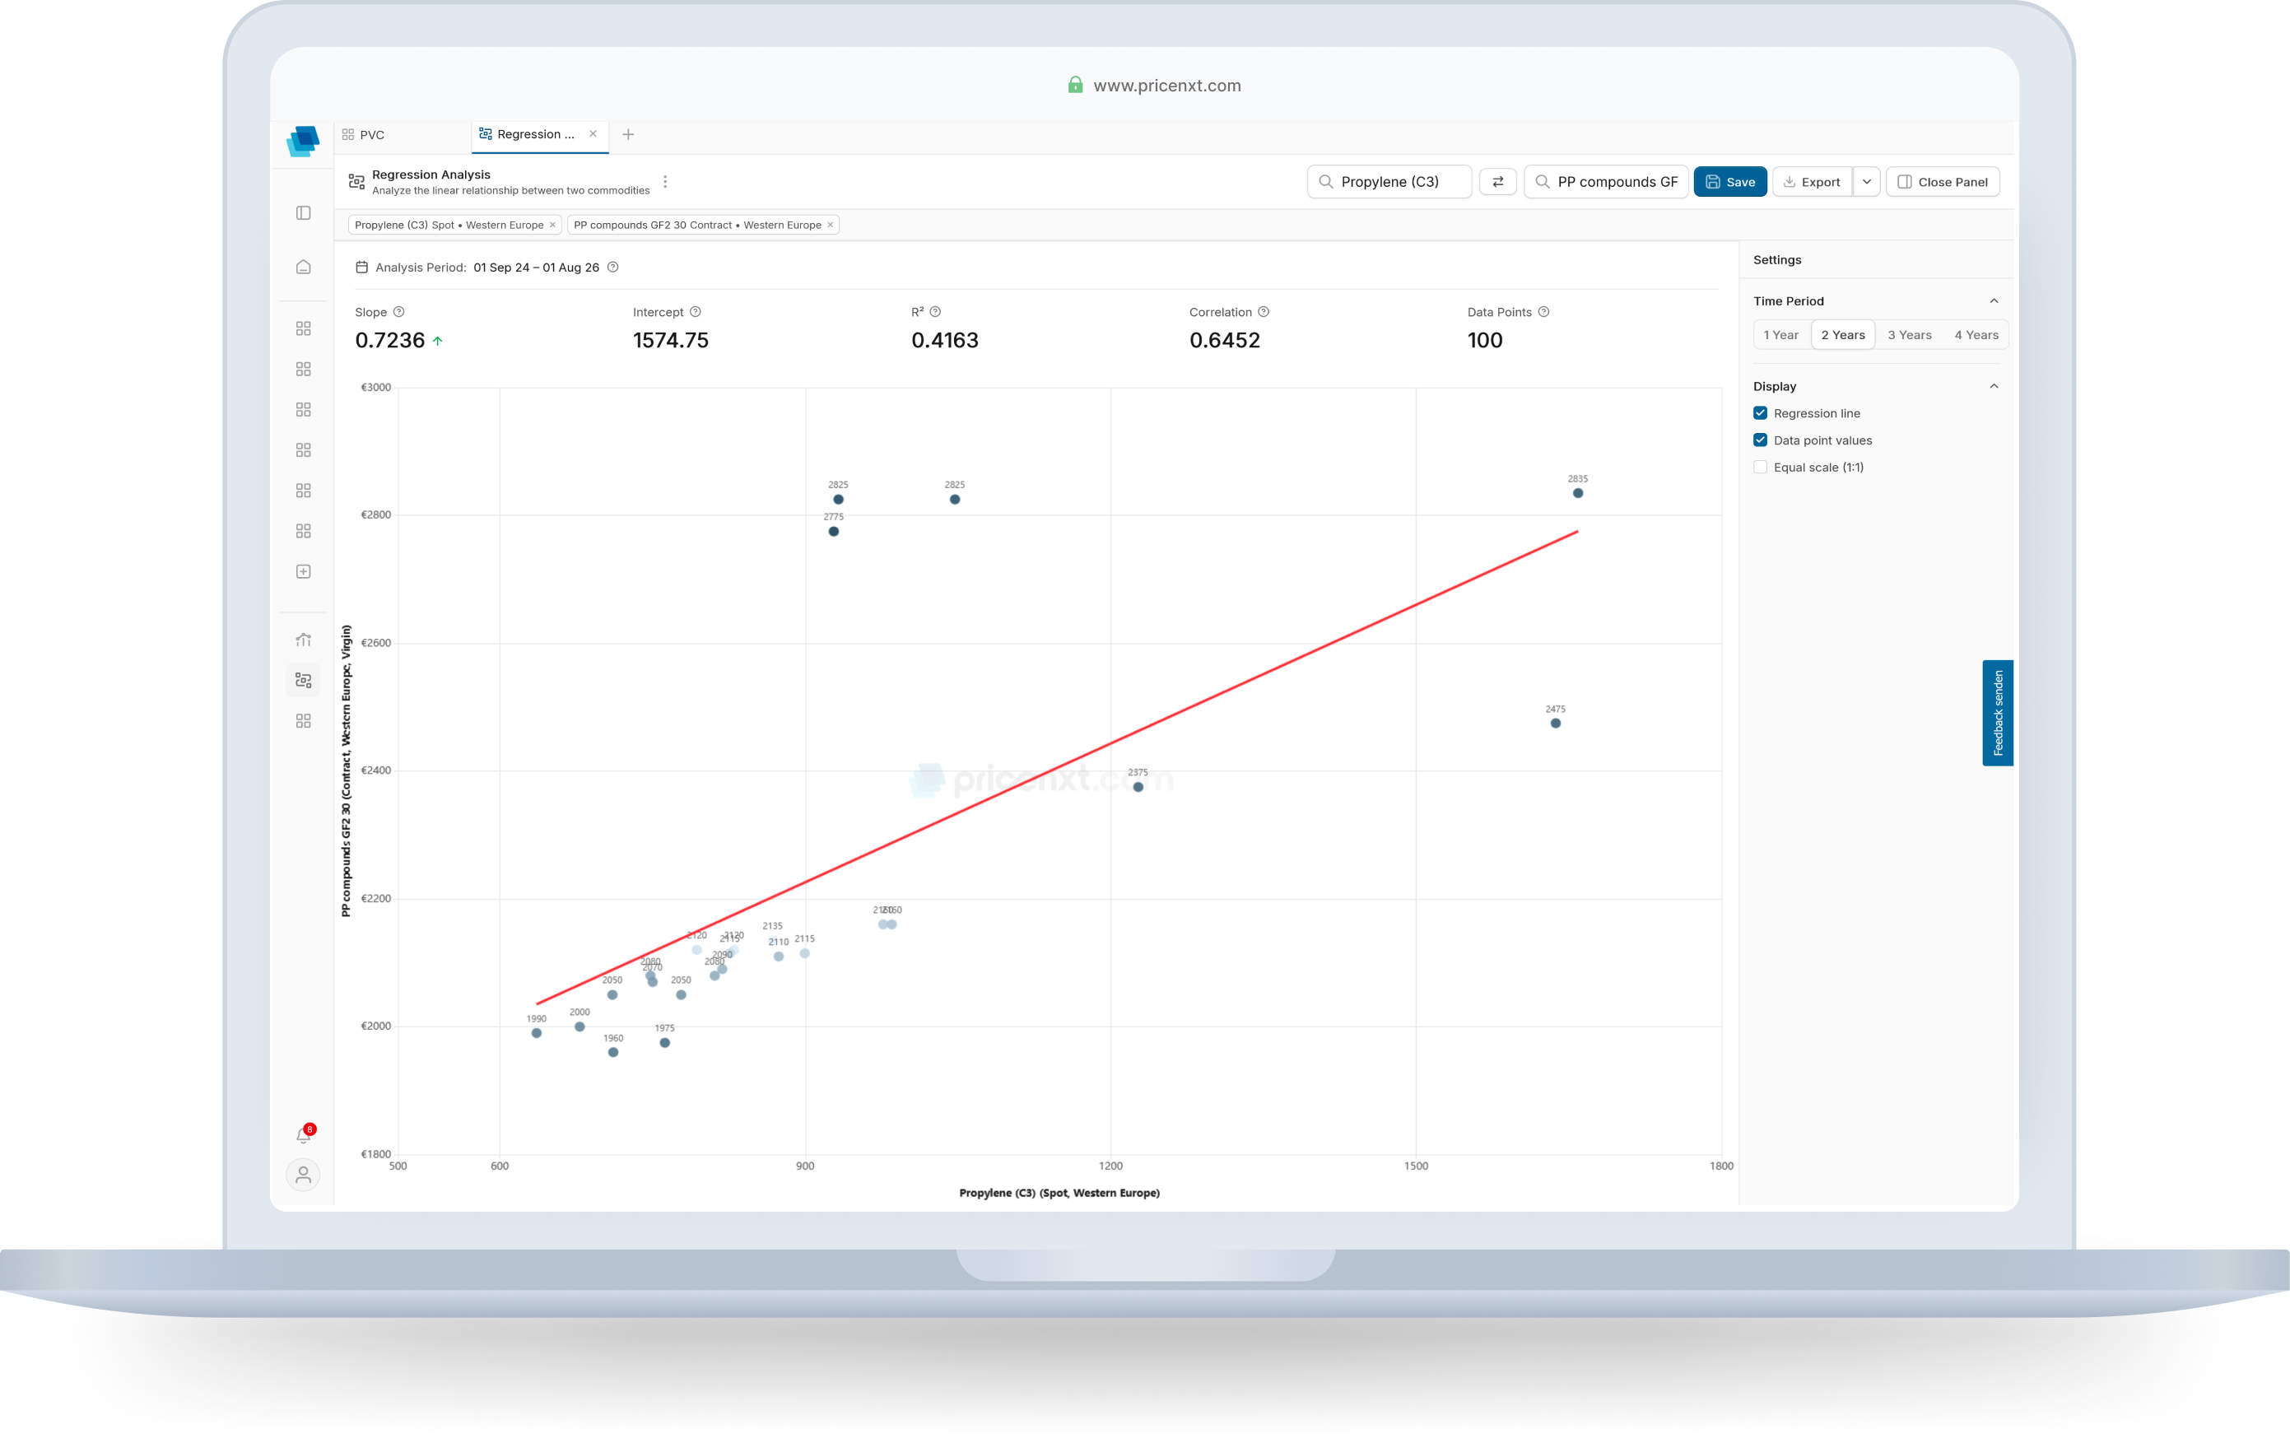
Task: Uncheck the Regression line checkbox
Action: 1760,413
